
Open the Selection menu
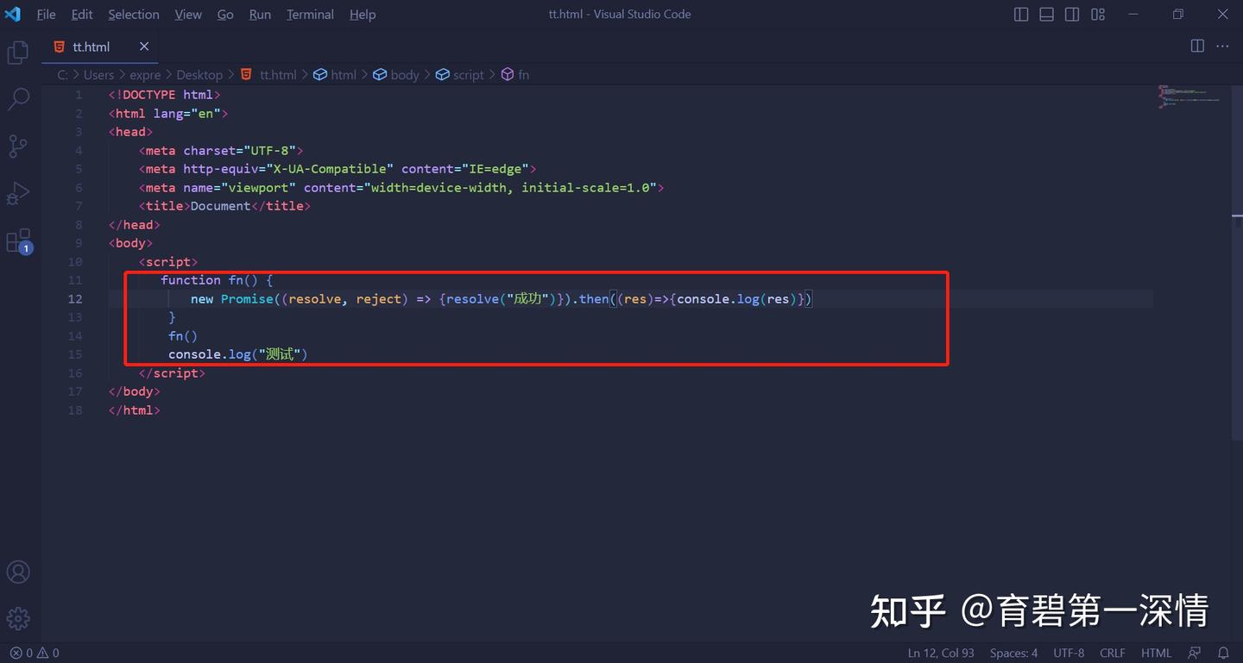click(134, 14)
